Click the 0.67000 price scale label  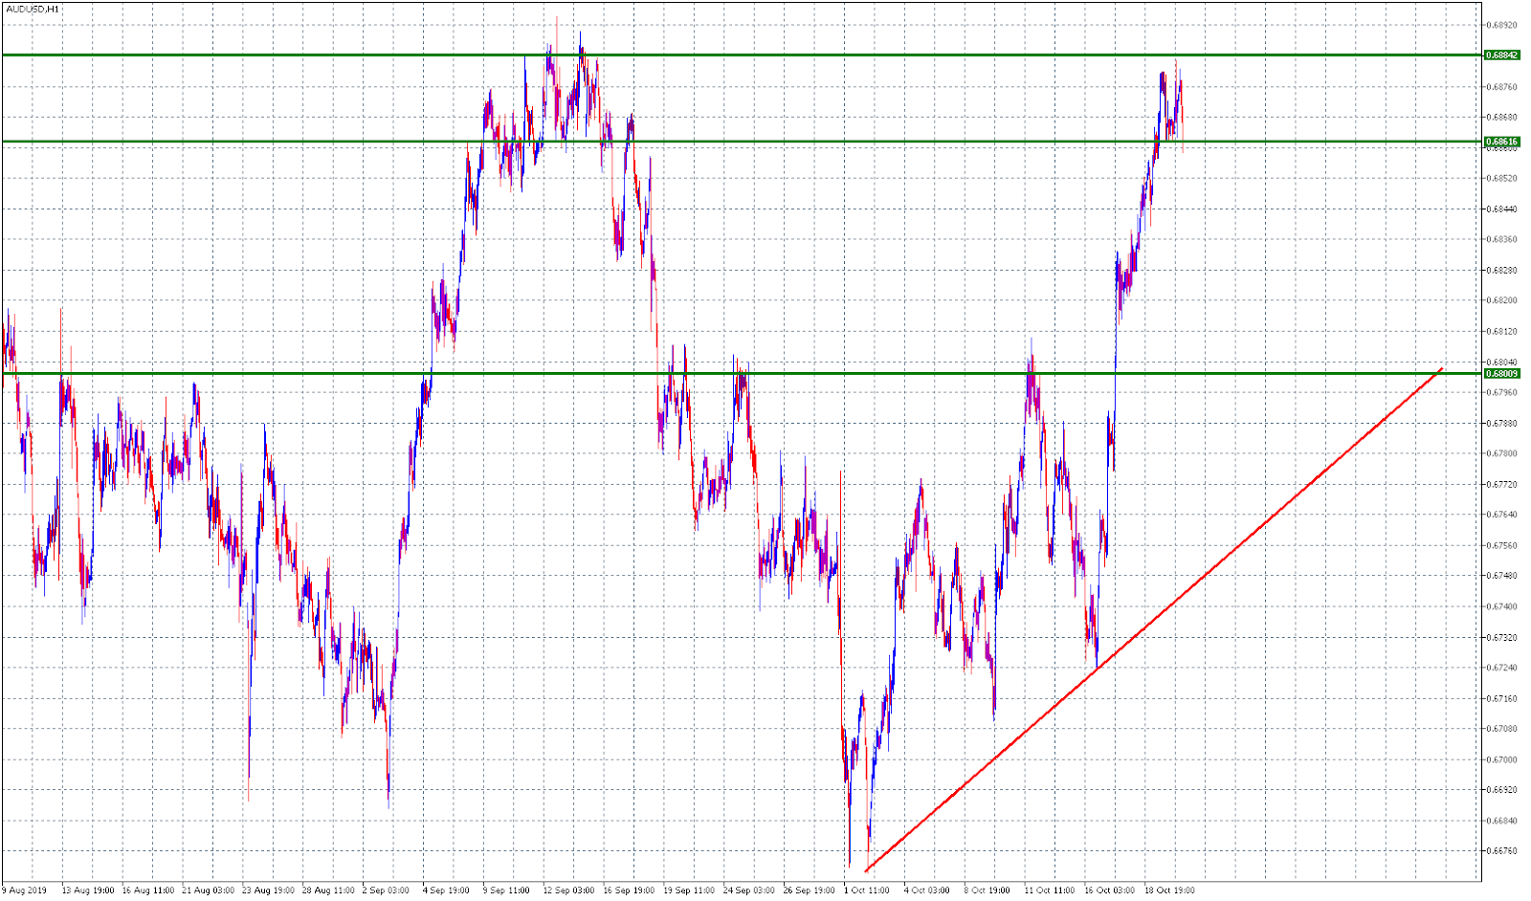click(x=1502, y=759)
